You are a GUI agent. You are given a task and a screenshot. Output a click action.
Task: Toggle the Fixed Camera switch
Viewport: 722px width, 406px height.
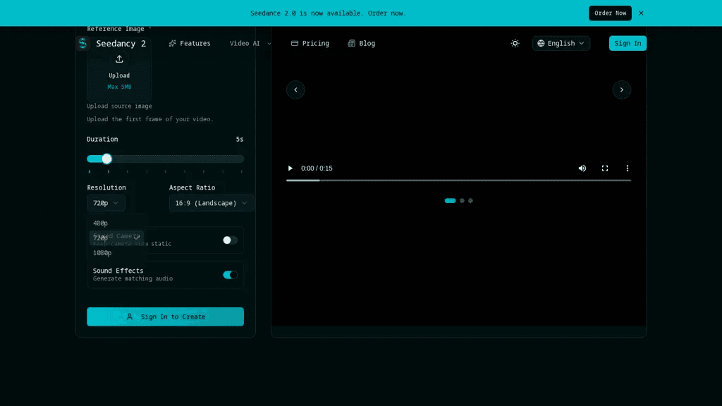click(x=231, y=240)
